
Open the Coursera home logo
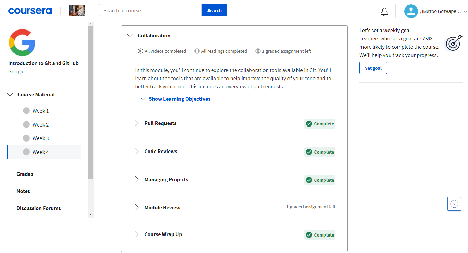30,11
